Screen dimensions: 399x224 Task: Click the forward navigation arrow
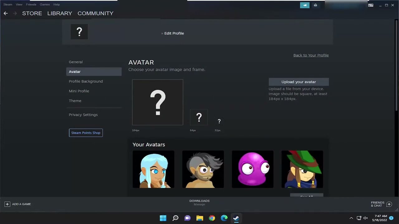click(15, 13)
